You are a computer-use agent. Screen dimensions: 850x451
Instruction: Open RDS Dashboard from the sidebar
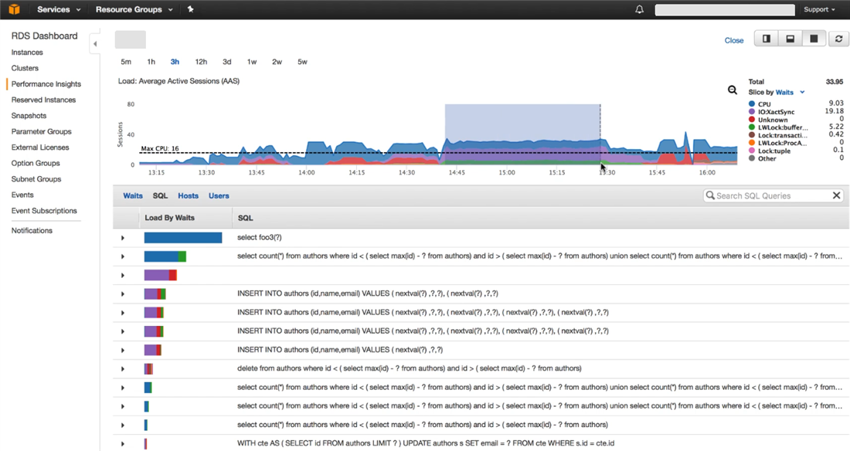coord(45,36)
